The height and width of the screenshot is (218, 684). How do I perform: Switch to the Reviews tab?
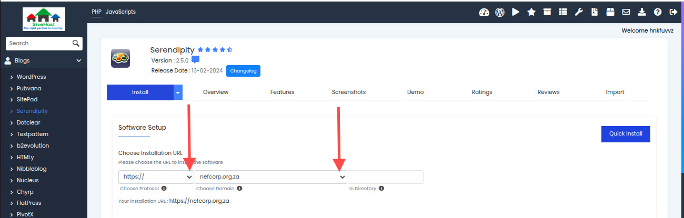click(548, 92)
